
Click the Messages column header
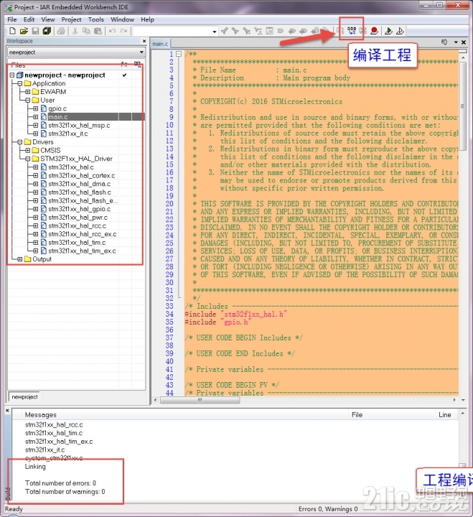pyautogui.click(x=40, y=415)
